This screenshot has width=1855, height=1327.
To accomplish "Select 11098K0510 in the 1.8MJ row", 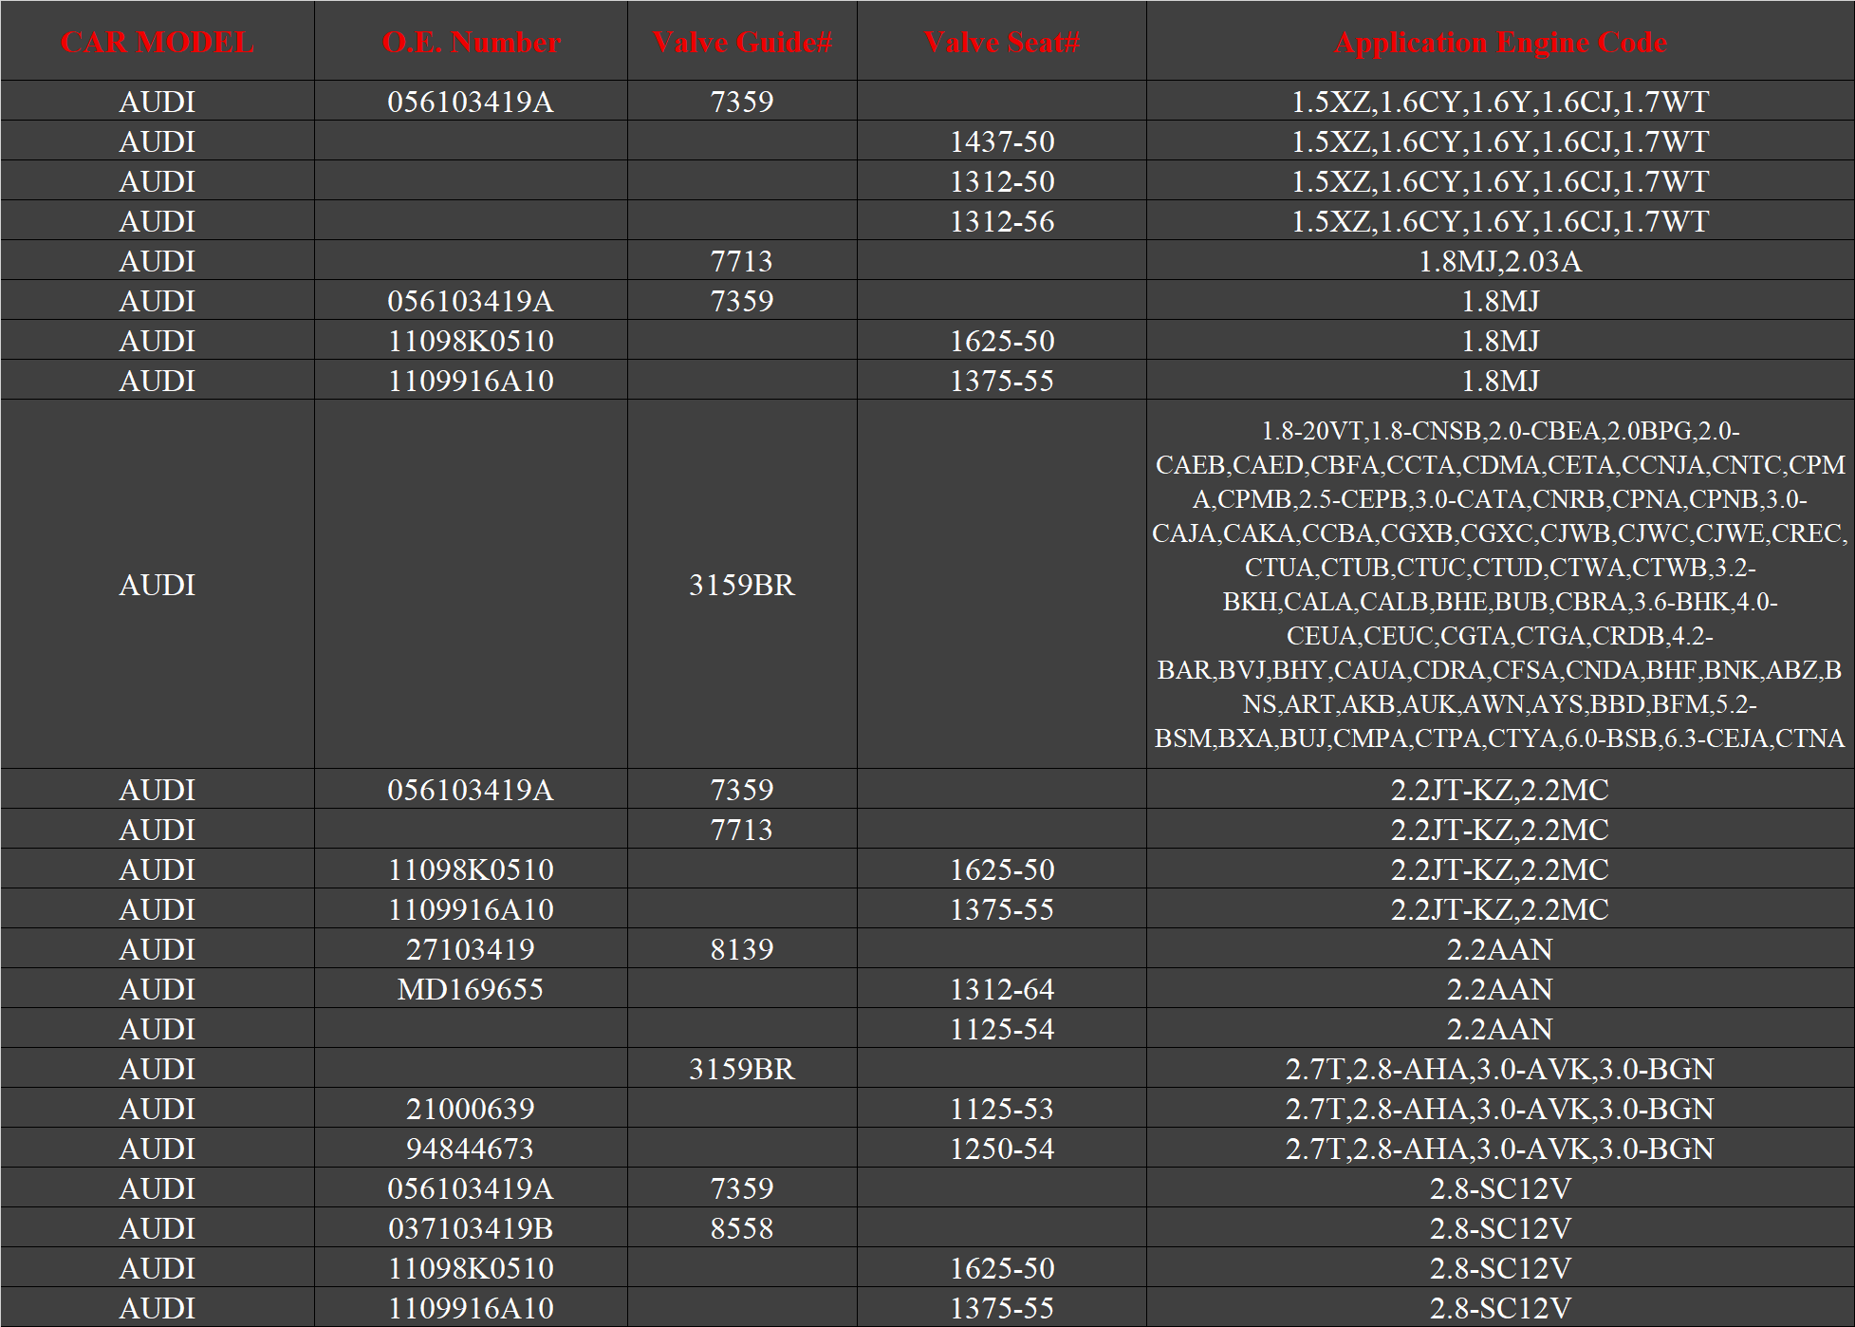I will 471,341.
